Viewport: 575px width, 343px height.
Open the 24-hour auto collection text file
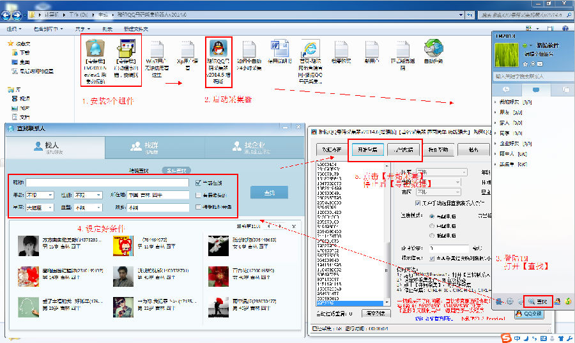[x=249, y=49]
